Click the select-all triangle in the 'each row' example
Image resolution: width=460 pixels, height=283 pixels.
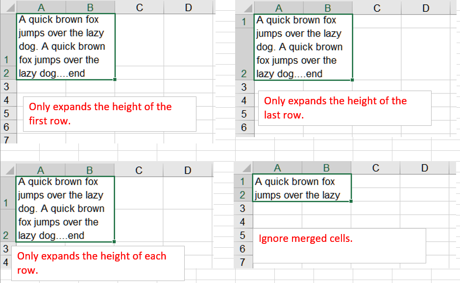8,170
